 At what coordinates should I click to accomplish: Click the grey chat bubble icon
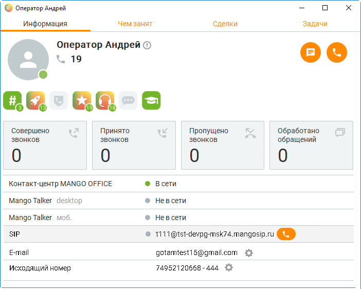pos(128,100)
